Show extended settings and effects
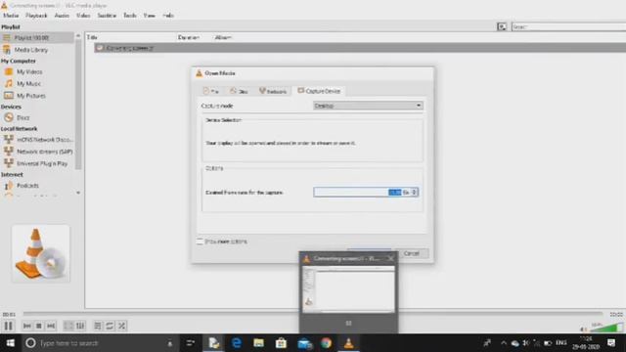The image size is (626, 352). (80, 326)
